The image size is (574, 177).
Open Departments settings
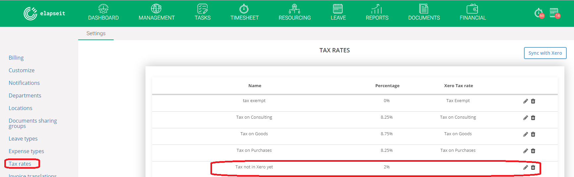pyautogui.click(x=25, y=95)
